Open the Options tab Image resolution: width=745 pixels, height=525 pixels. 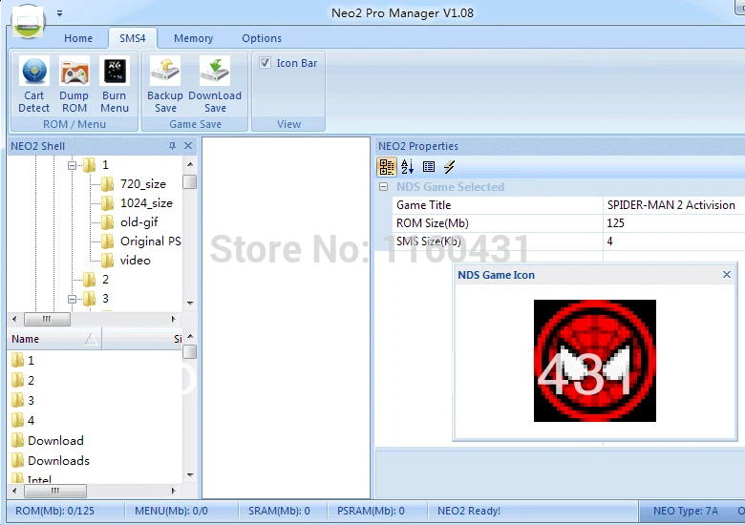click(262, 38)
